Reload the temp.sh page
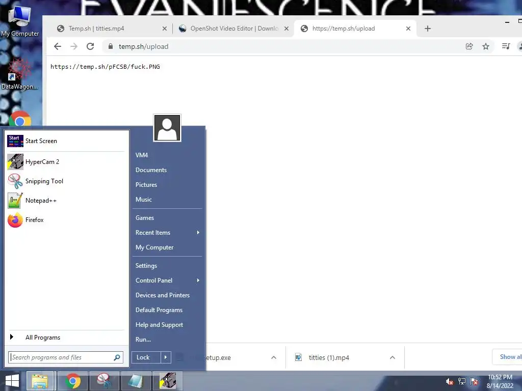The height and width of the screenshot is (391, 522). pos(90,46)
